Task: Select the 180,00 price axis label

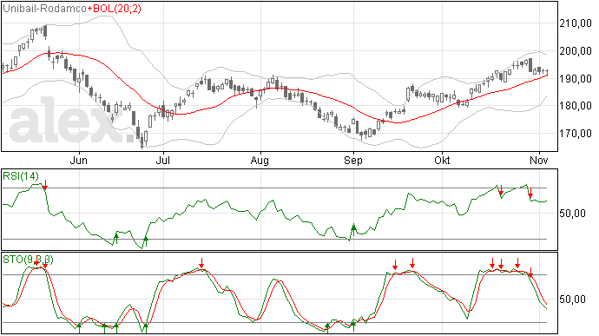Action: [x=576, y=106]
